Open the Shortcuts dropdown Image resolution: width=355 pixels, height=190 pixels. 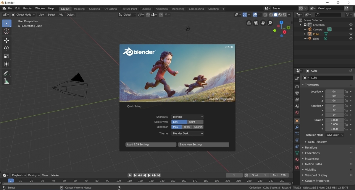click(x=188, y=117)
